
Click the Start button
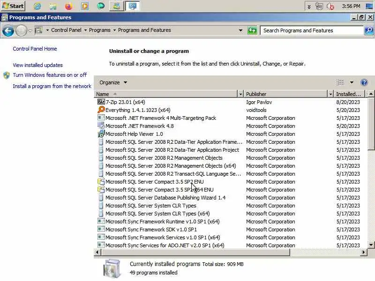[x=13, y=6]
